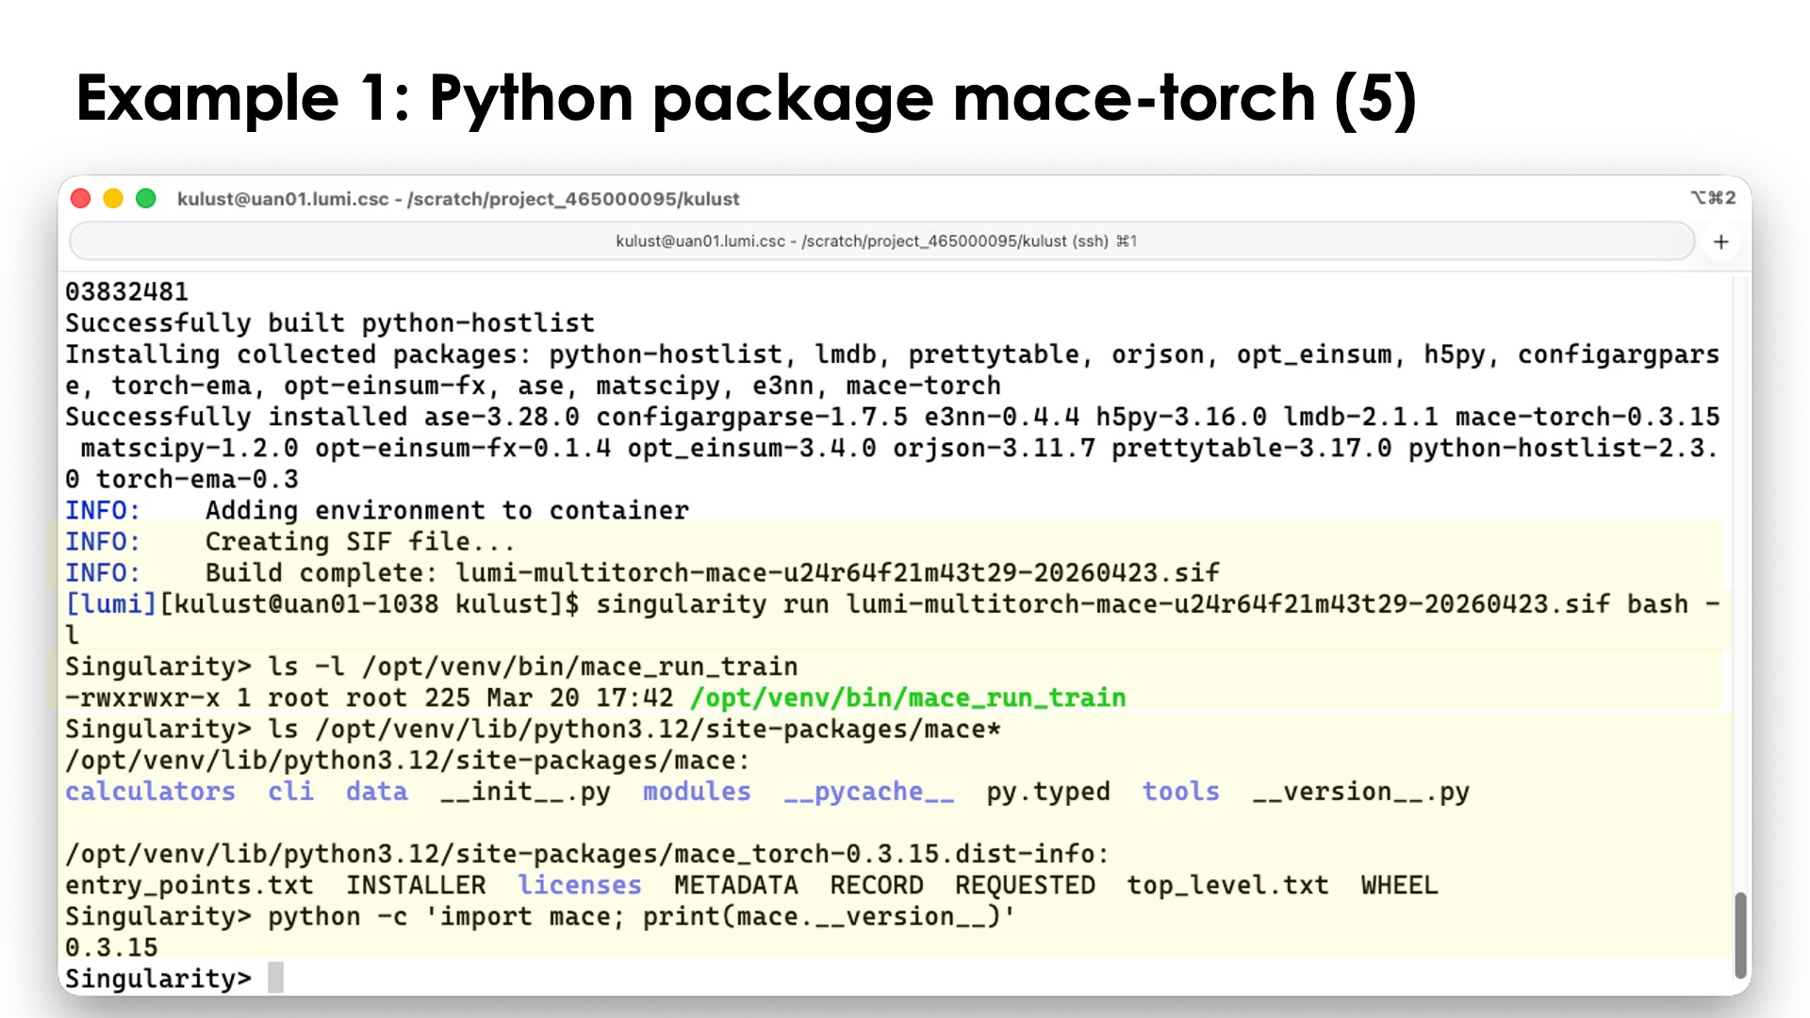Open a new tab with the plus icon
The image size is (1810, 1018).
pos(1720,241)
